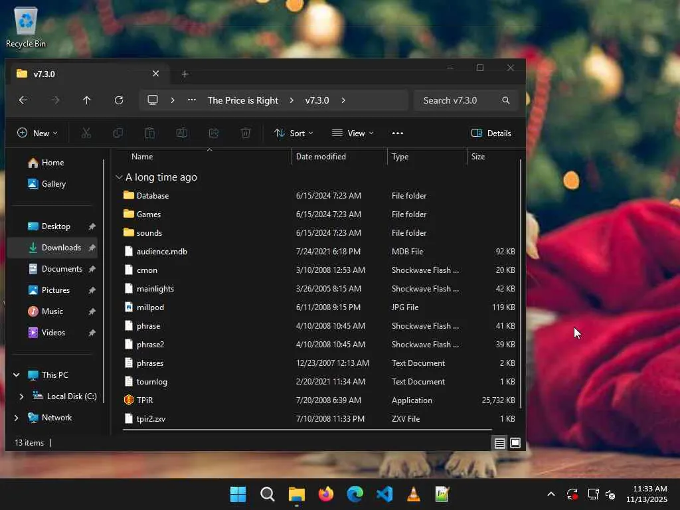Click the muted volume tray icon
The width and height of the screenshot is (680, 510).
pyautogui.click(x=611, y=494)
